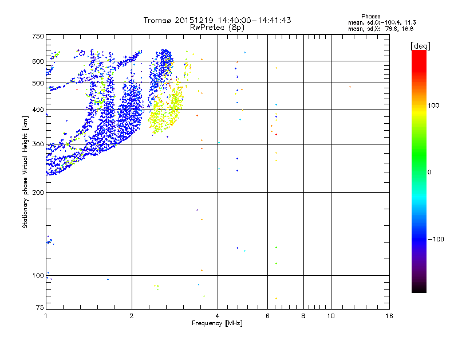Click the x-axis tick label "1"

[46, 316]
